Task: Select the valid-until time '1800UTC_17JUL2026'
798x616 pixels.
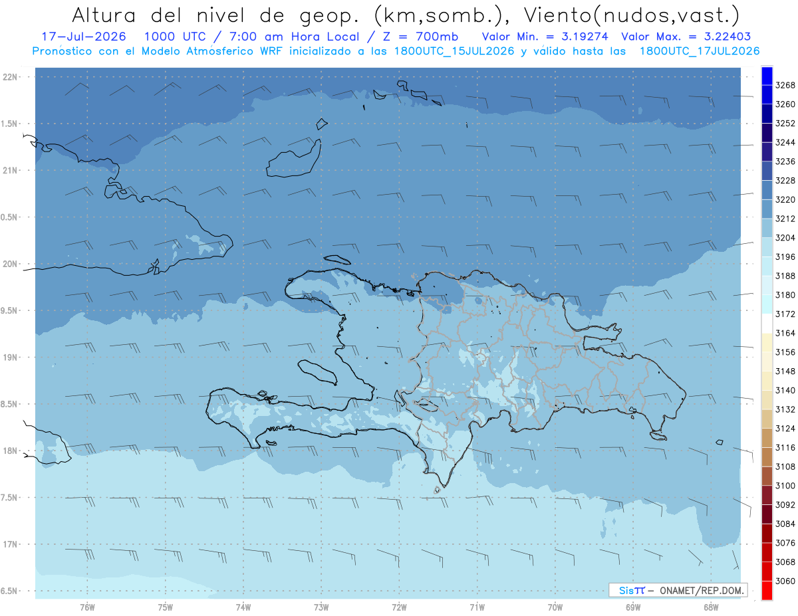Action: click(x=700, y=51)
